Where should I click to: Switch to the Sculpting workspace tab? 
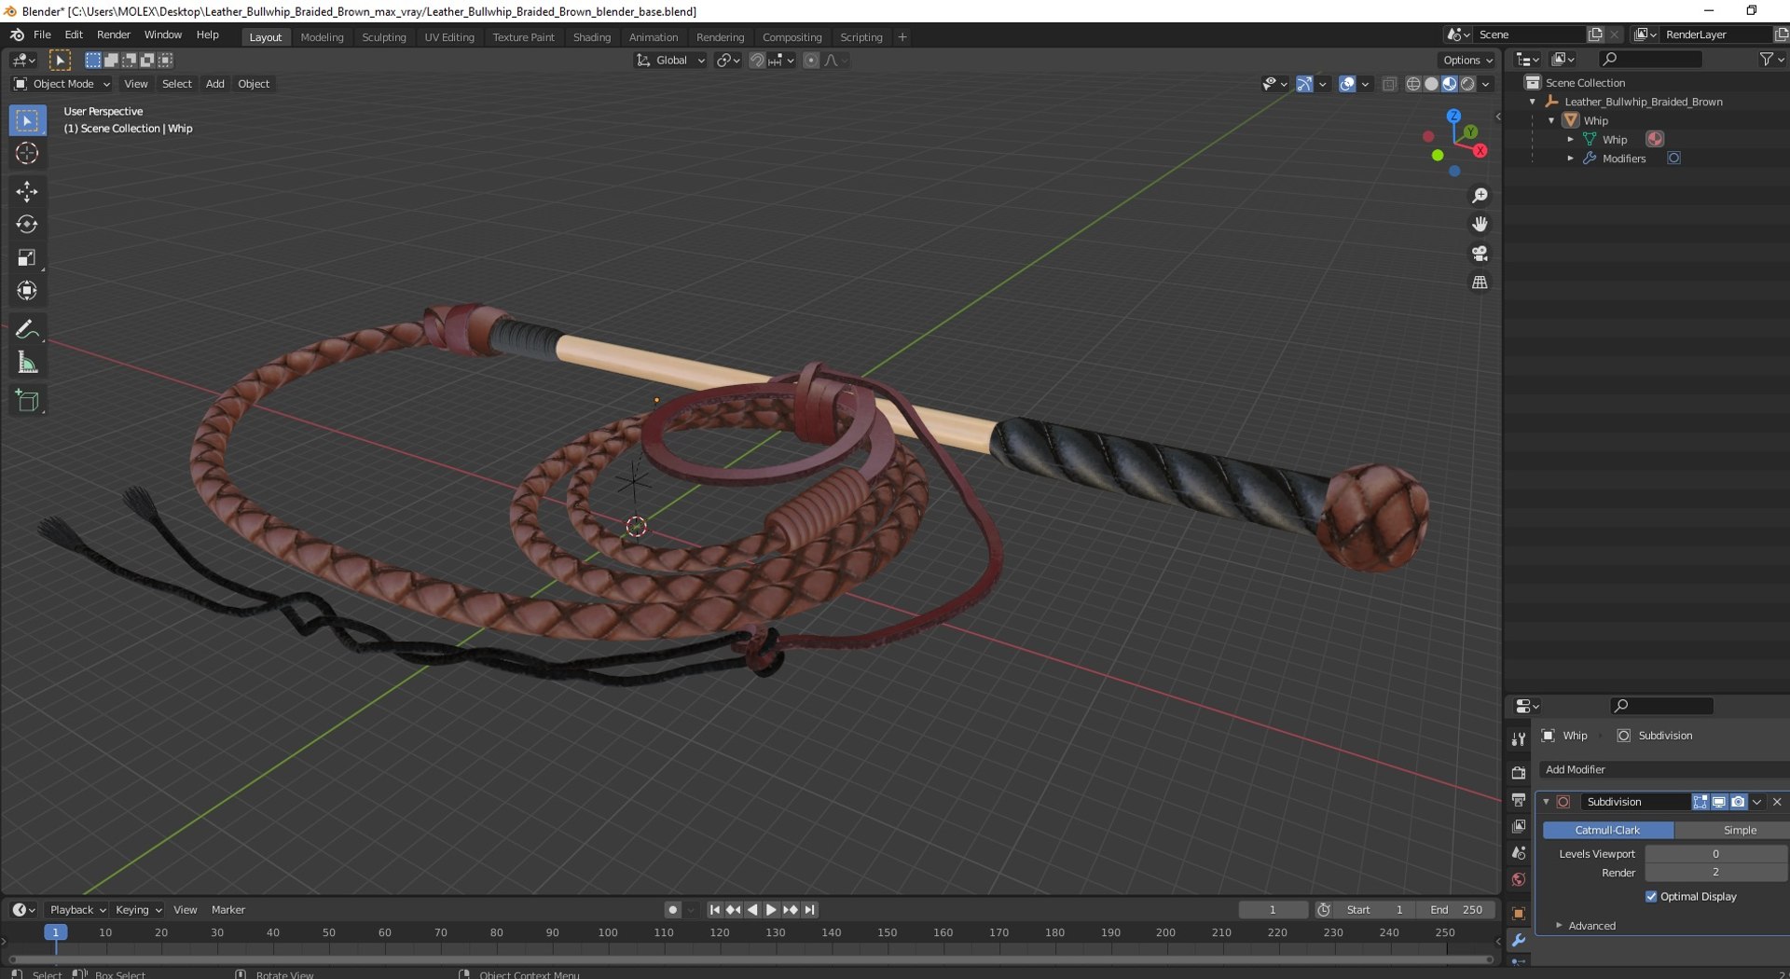pos(384,37)
